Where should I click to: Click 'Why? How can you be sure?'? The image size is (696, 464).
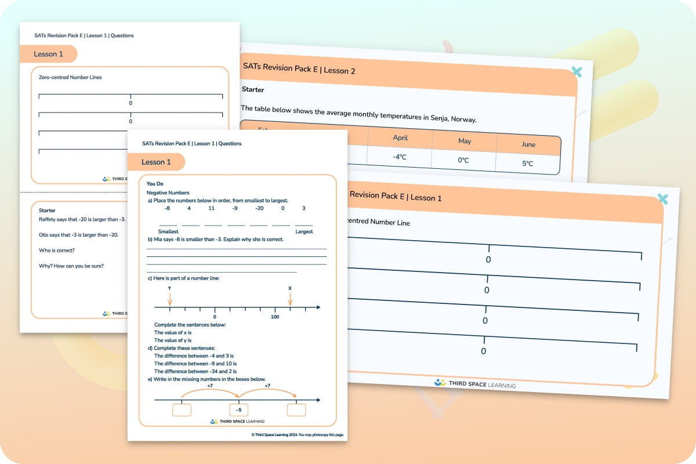click(x=70, y=266)
